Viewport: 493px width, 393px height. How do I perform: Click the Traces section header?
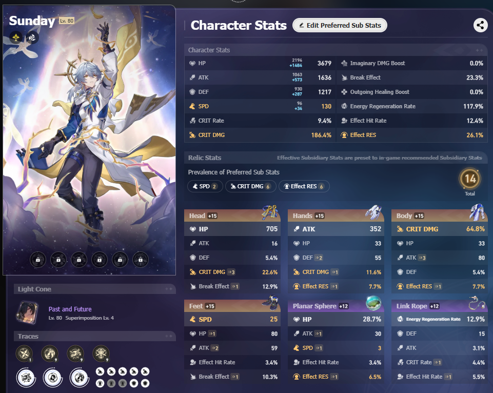(94, 336)
